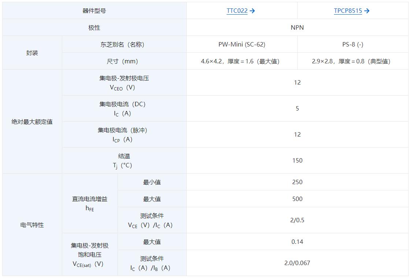The height and width of the screenshot is (279, 409).
Task: Select the 极性 row label
Action: coord(94,27)
